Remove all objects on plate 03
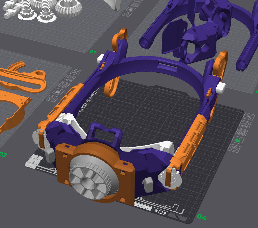 (76, 72)
